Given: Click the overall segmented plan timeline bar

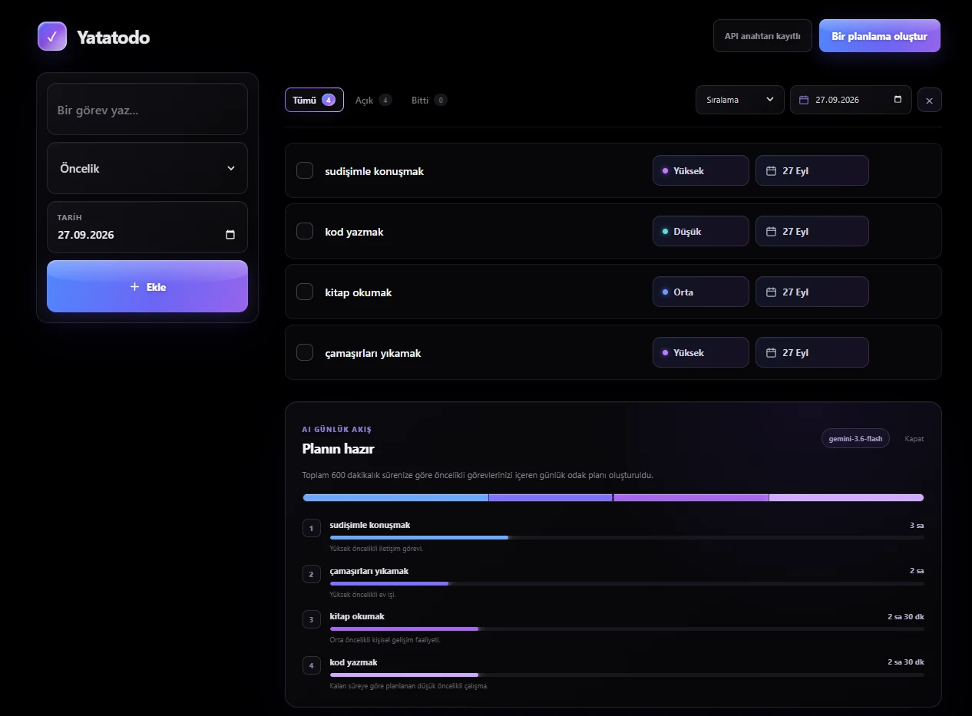Looking at the screenshot, I should coord(613,497).
